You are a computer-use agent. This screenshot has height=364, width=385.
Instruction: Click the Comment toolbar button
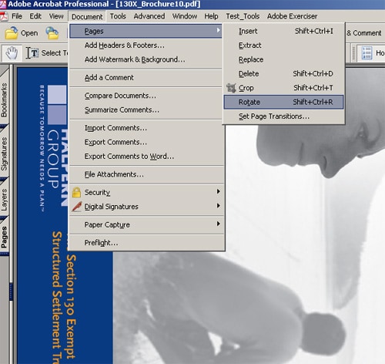point(364,33)
